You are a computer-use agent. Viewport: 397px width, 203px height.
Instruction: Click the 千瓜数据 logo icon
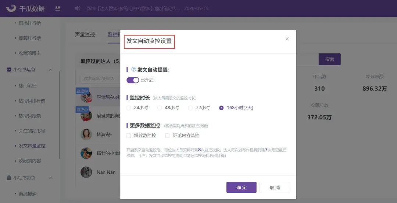[11, 8]
